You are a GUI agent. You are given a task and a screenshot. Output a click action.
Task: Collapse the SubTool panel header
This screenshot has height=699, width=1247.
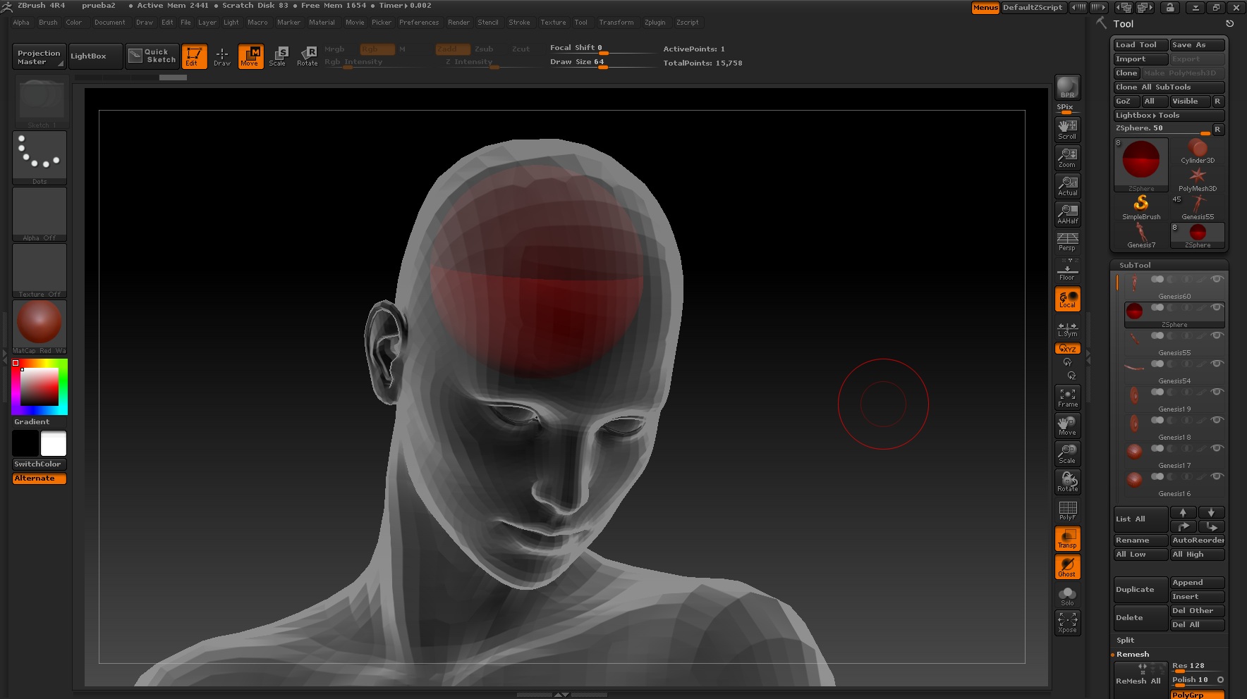(1135, 265)
